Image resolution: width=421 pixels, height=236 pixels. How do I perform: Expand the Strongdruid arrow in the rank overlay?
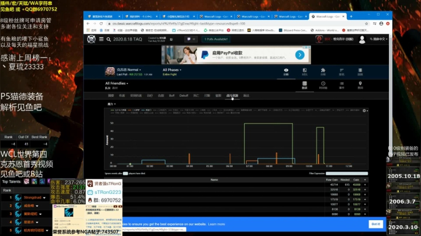coord(44,198)
